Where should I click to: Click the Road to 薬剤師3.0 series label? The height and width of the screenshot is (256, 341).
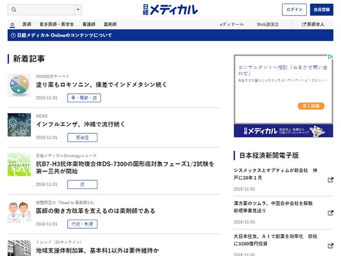pos(65,203)
